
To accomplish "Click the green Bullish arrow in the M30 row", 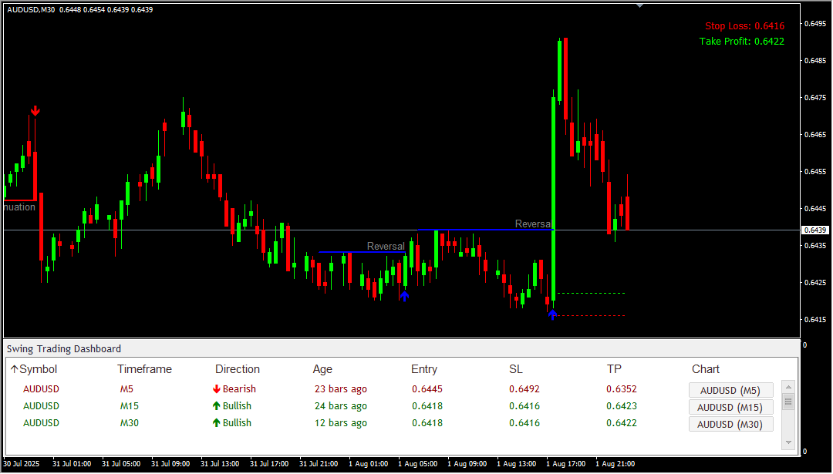I will 217,423.
